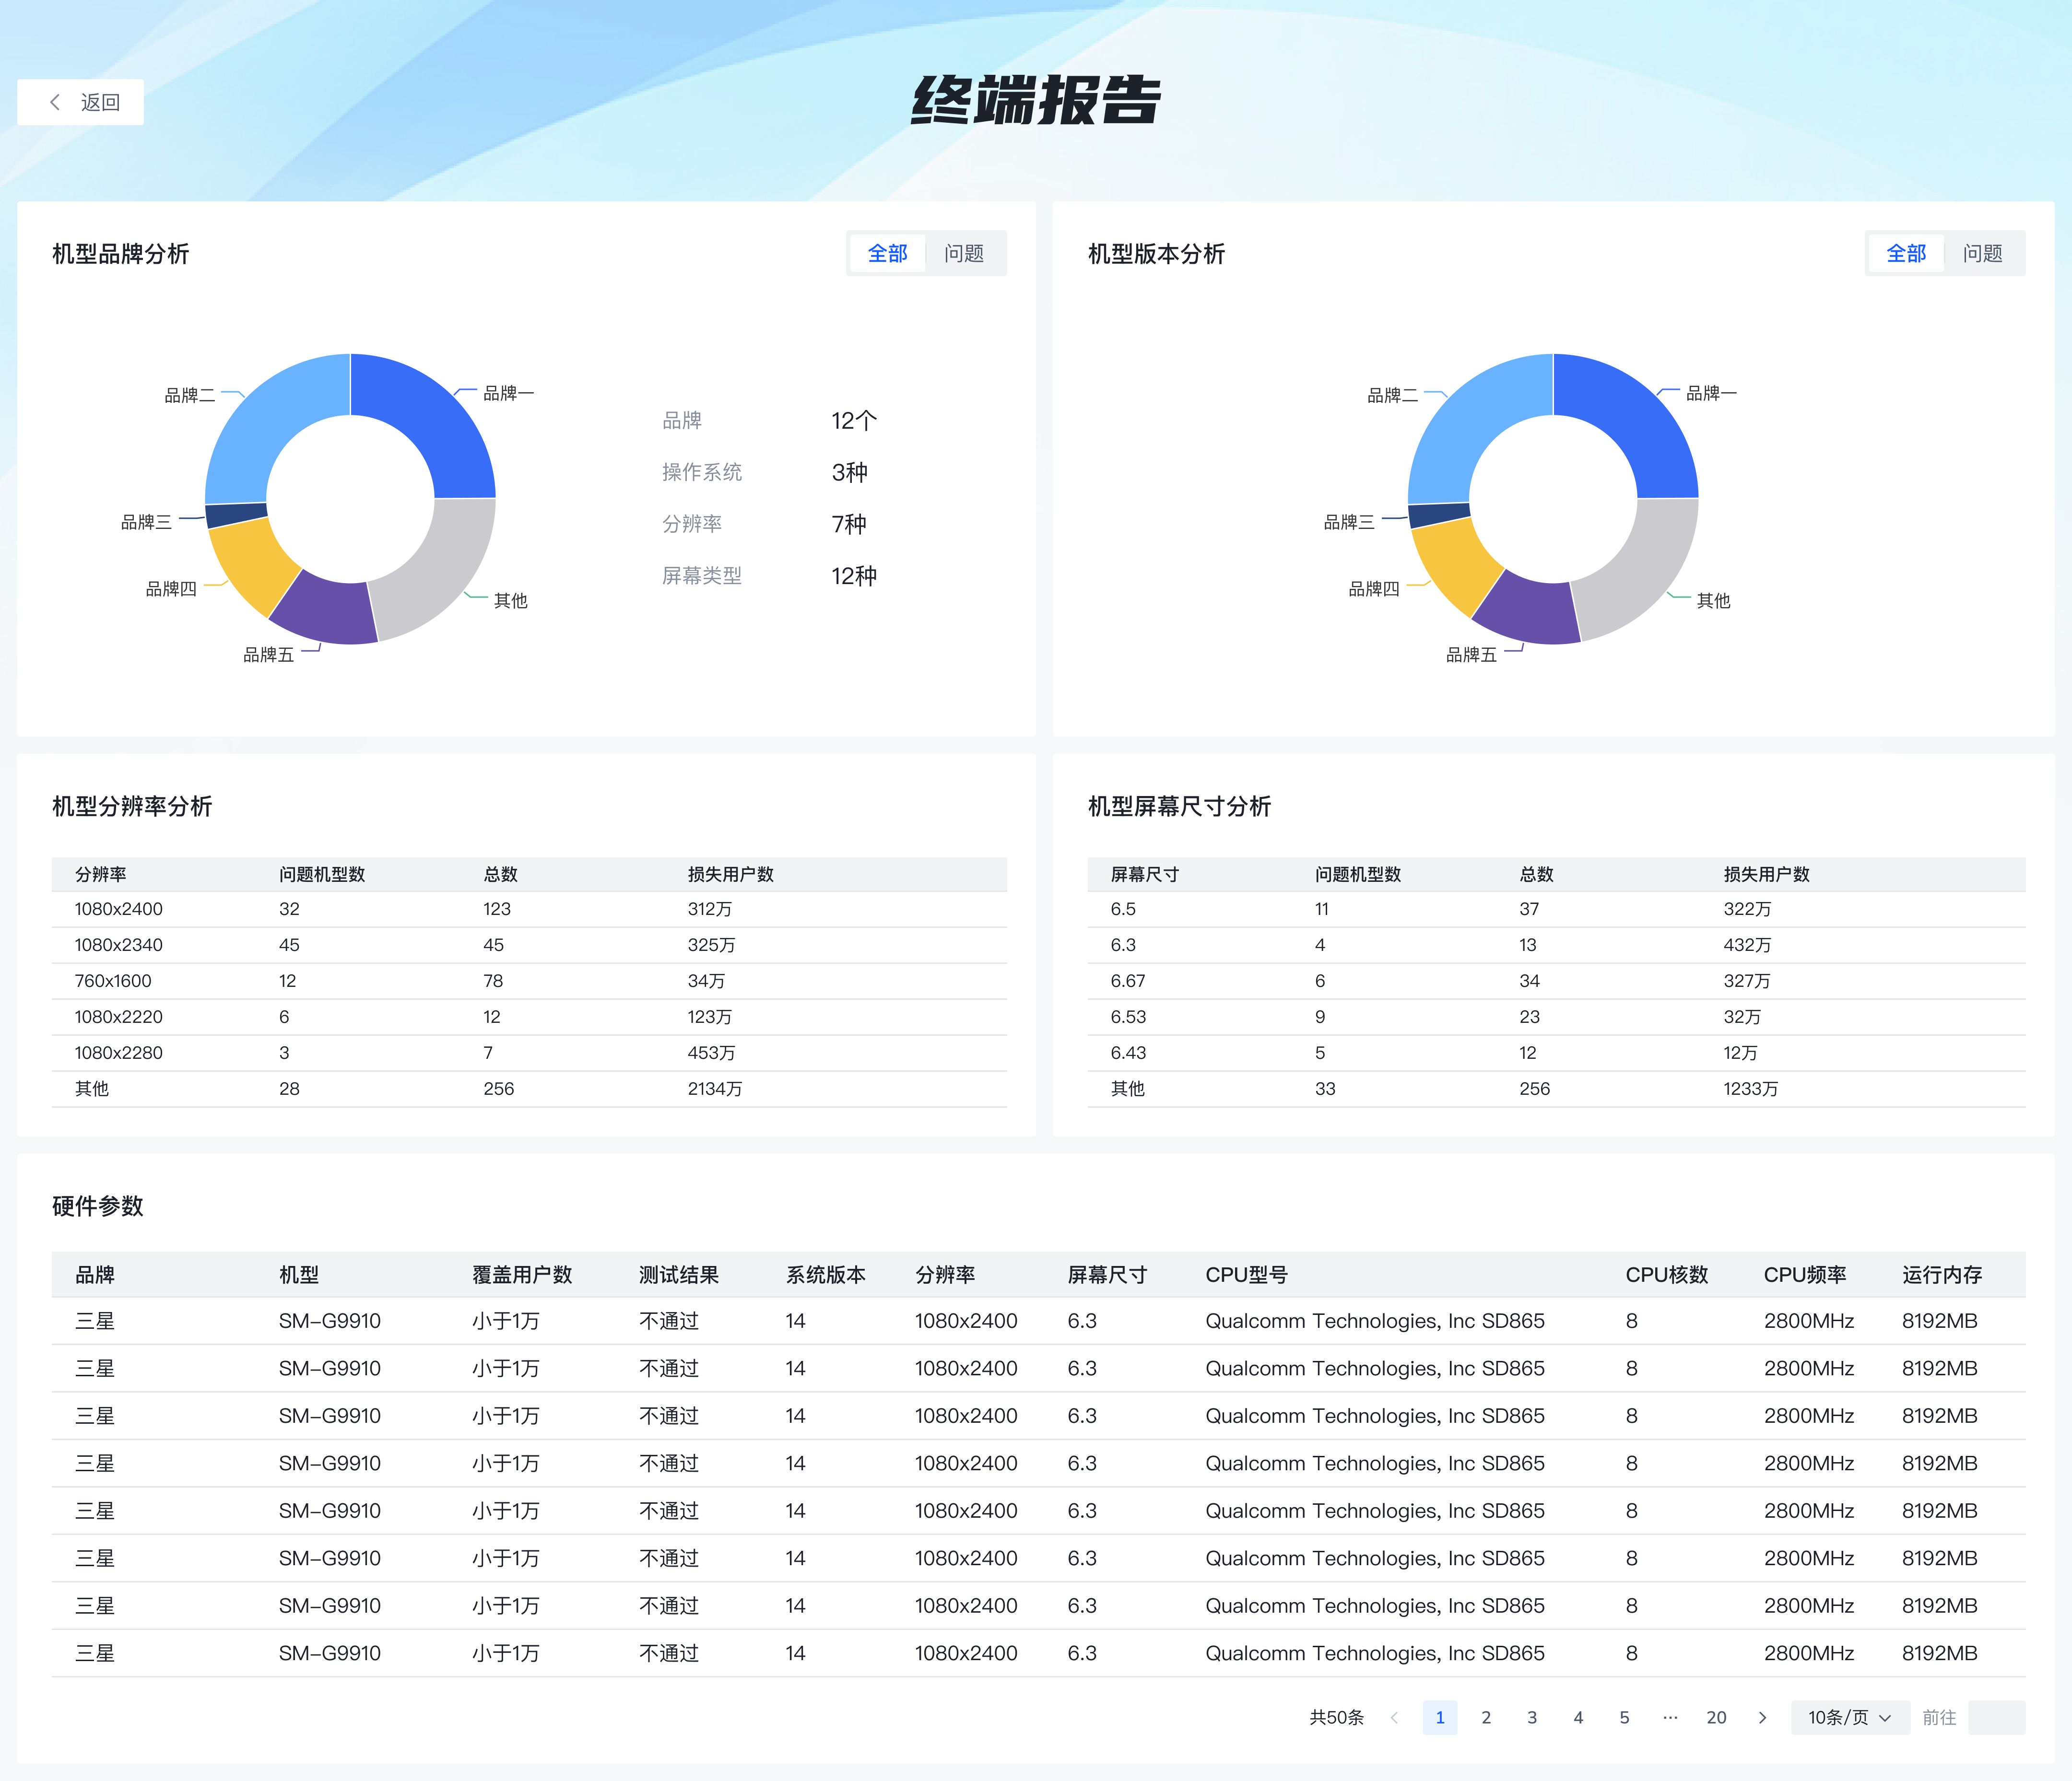The image size is (2072, 1781).
Task: Switch to '问题' in 机型品牌分析 panel
Action: [x=964, y=253]
